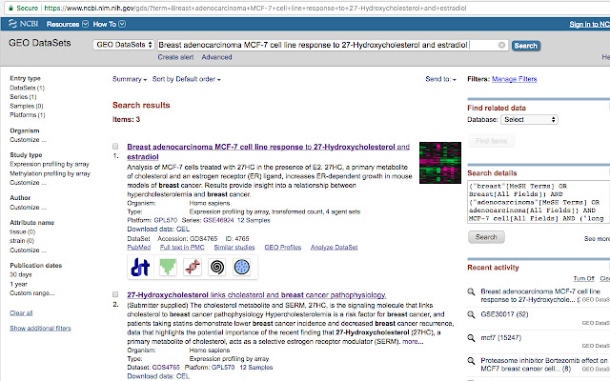The image size is (610, 381).
Task: Open the 27-Hydroxycholesterol links cholesterol result title
Action: pyautogui.click(x=256, y=294)
